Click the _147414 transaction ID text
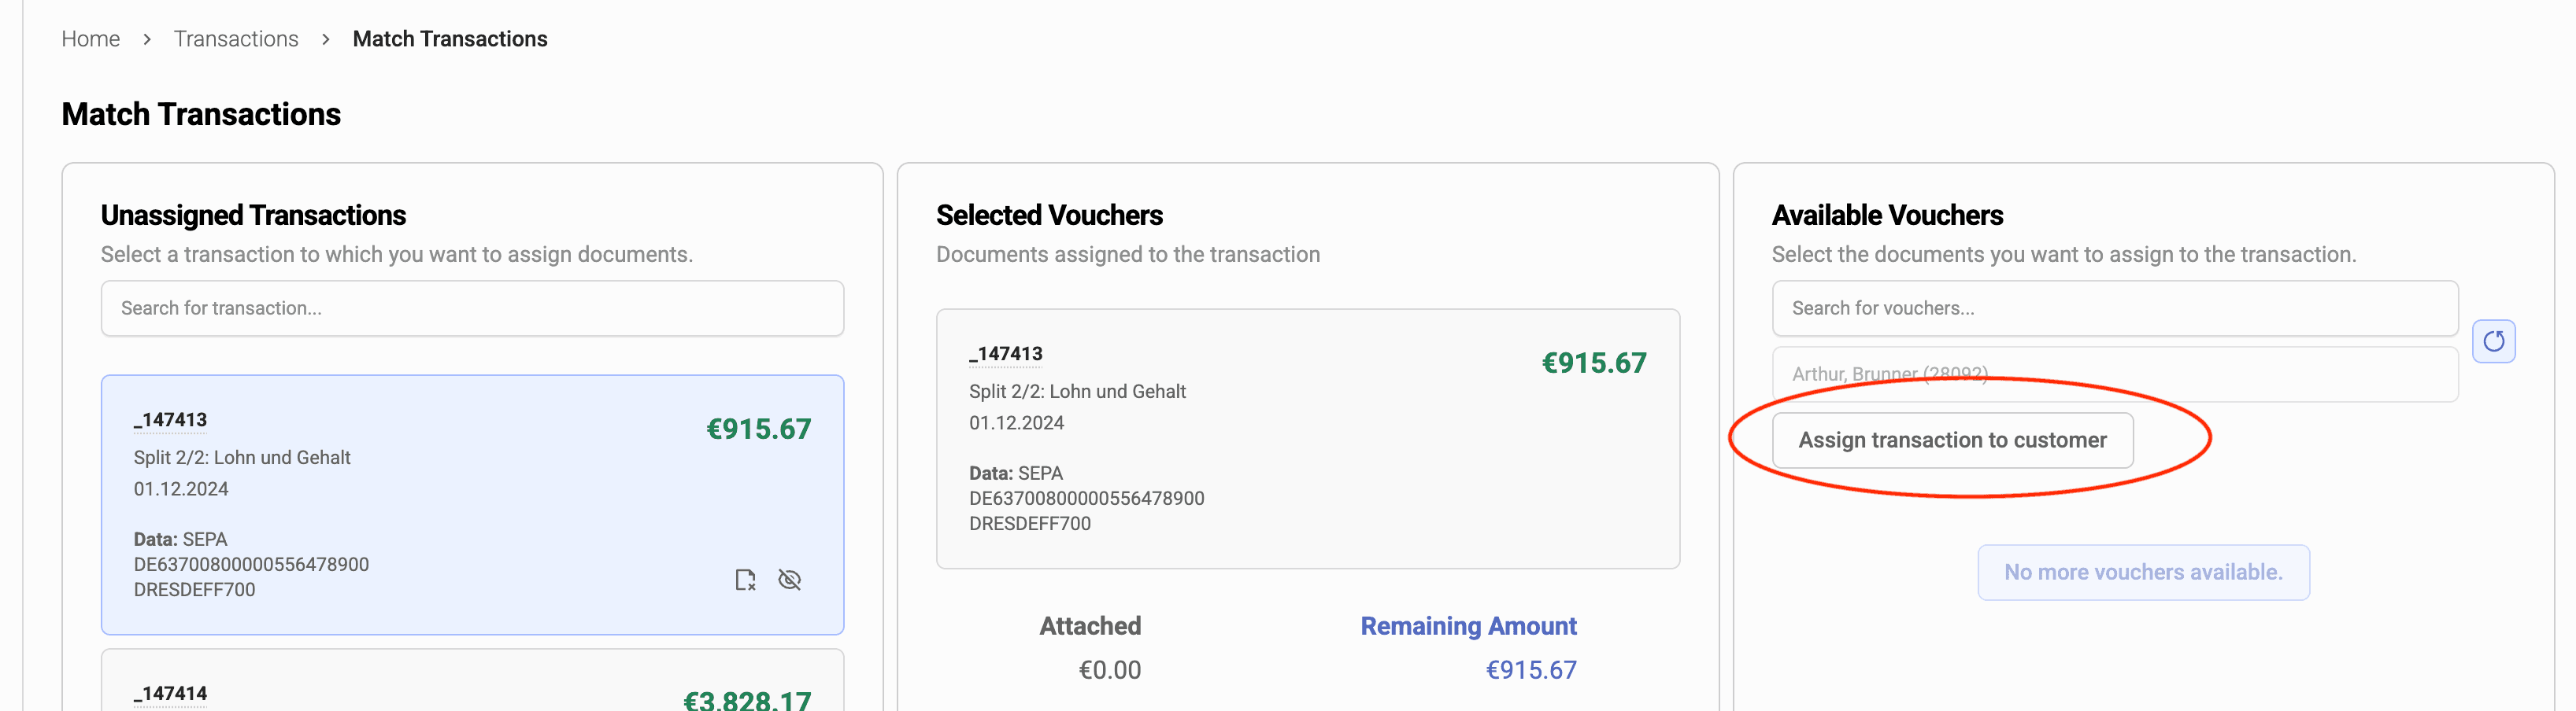2576x711 pixels. 171,693
